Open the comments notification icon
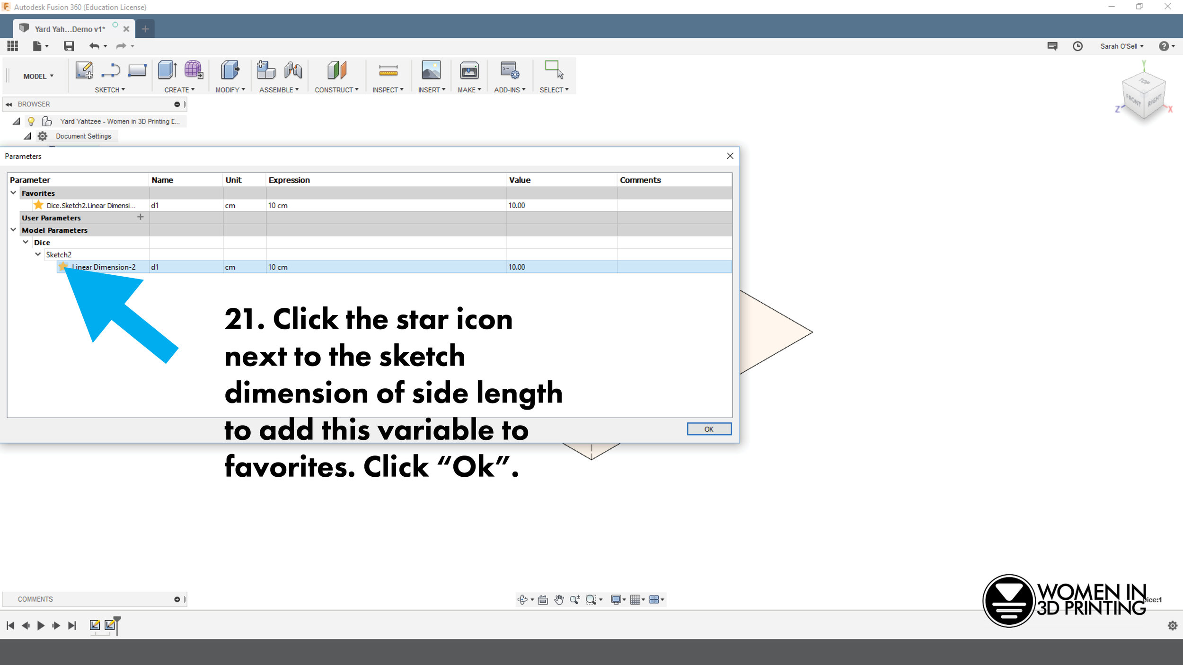The width and height of the screenshot is (1183, 665). 1052,46
